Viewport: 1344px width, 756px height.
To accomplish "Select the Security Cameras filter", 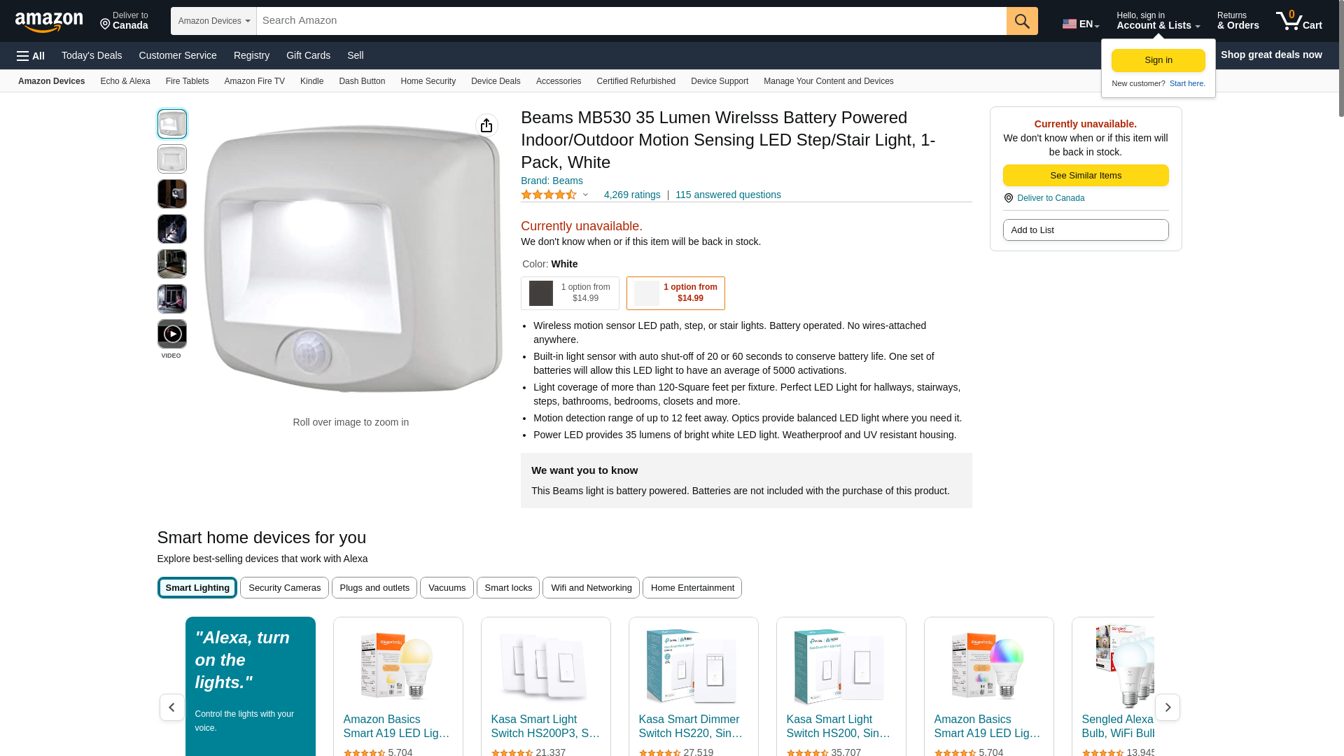I will pyautogui.click(x=284, y=588).
